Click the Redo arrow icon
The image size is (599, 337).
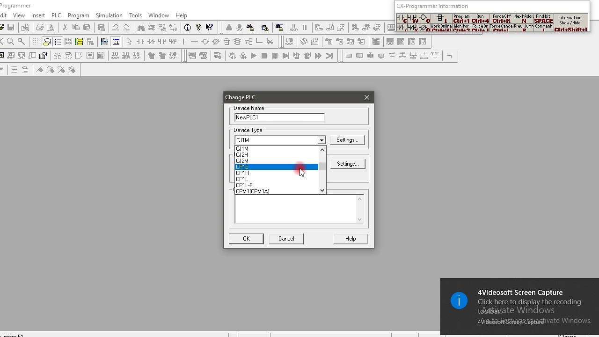pyautogui.click(x=126, y=28)
